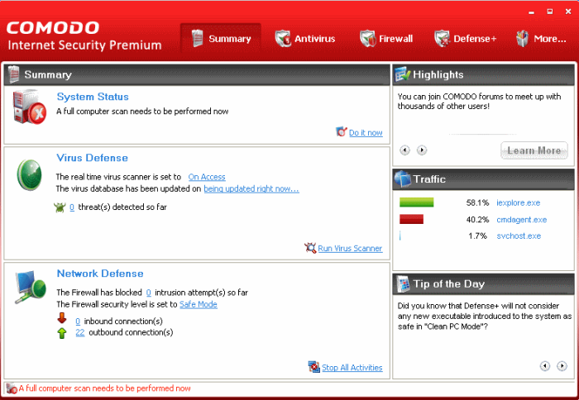Click the 1.7% traffic value
This screenshot has width=579, height=400.
pos(478,236)
